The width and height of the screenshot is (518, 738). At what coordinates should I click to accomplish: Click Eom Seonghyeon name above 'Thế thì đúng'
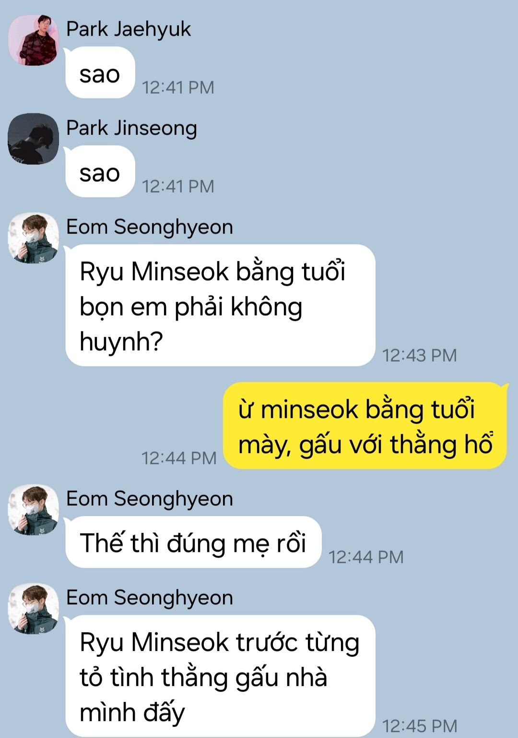pos(150,499)
